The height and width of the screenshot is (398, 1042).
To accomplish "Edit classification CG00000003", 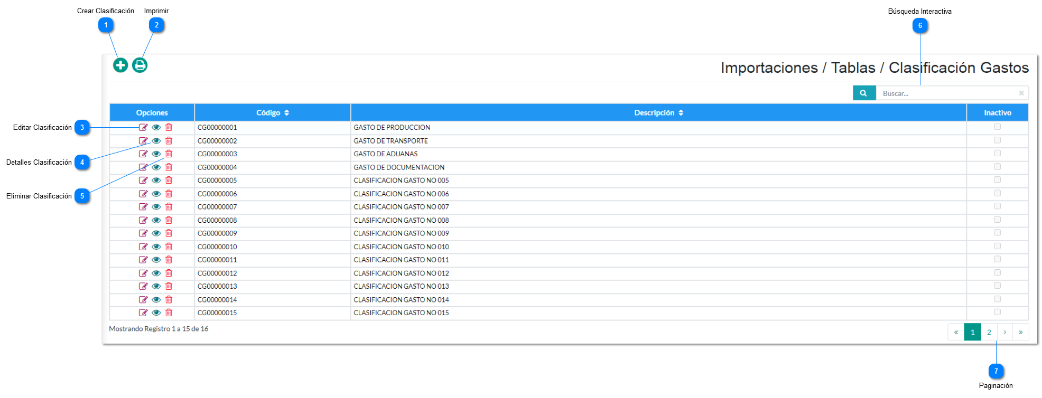I will point(143,154).
